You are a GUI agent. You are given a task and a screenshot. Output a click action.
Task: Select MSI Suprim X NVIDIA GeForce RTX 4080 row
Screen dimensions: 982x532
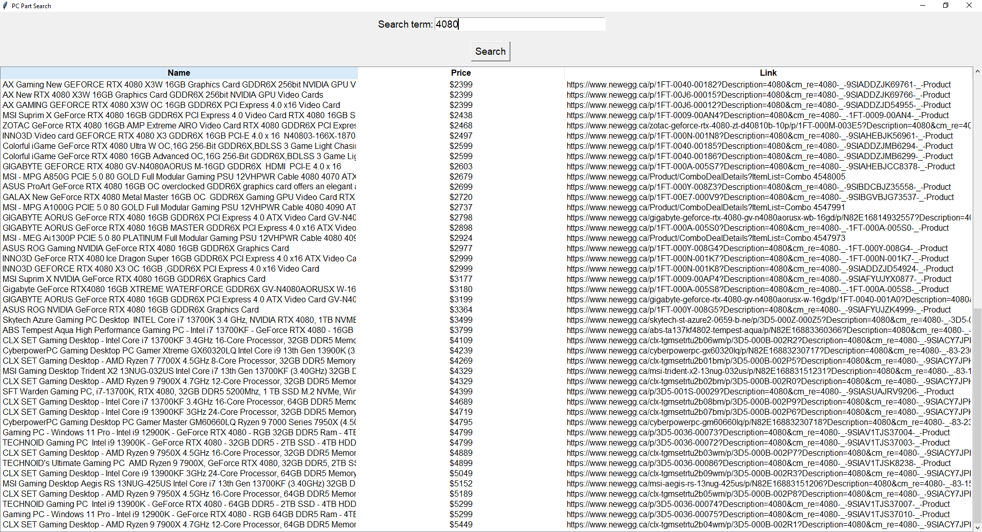click(x=486, y=279)
